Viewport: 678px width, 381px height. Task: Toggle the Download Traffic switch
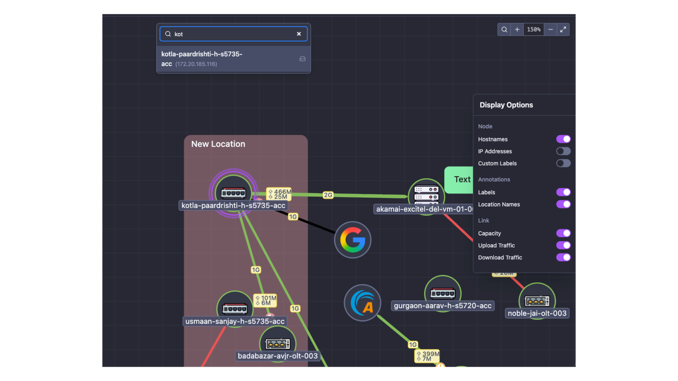click(x=563, y=257)
